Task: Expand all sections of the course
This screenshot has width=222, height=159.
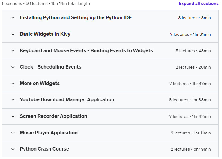Action: click(x=199, y=3)
